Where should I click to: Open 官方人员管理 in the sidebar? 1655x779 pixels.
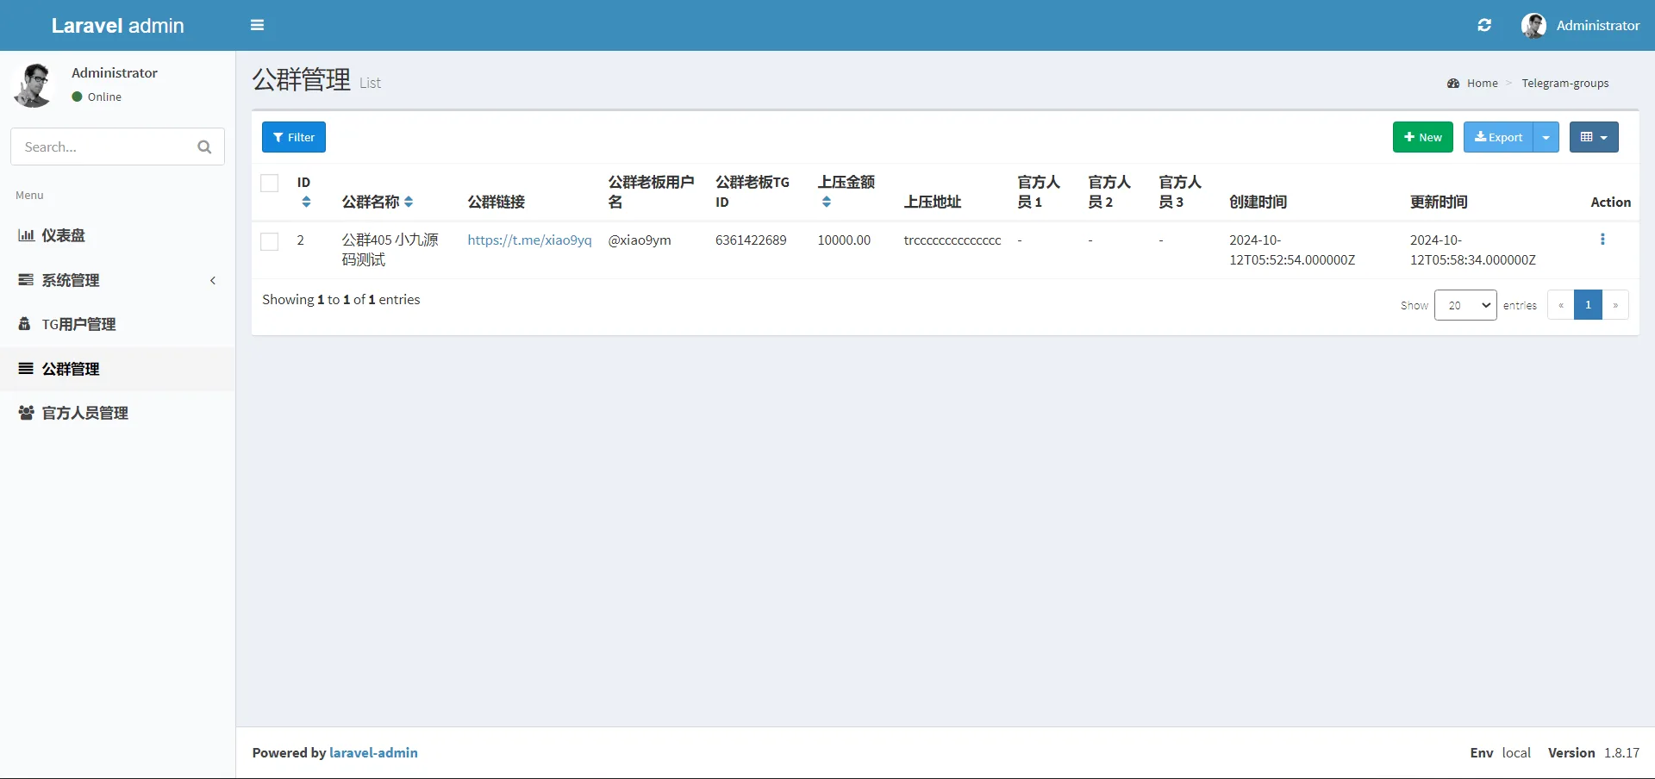84,414
